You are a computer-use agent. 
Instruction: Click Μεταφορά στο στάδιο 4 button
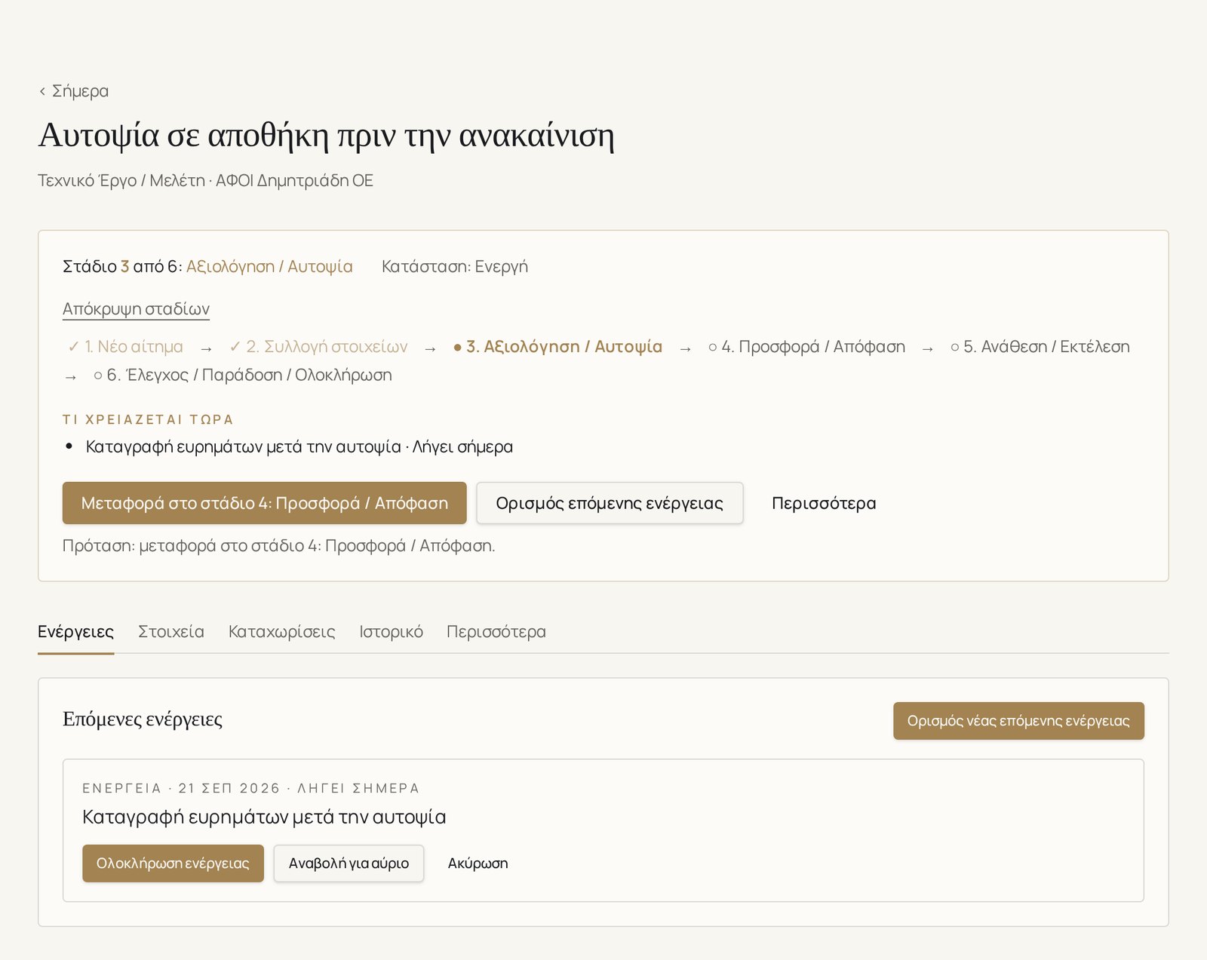(x=265, y=503)
